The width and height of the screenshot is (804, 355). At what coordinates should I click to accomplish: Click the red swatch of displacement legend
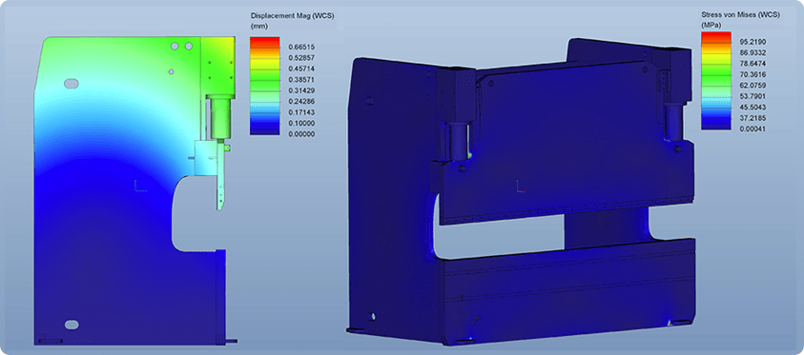264,42
